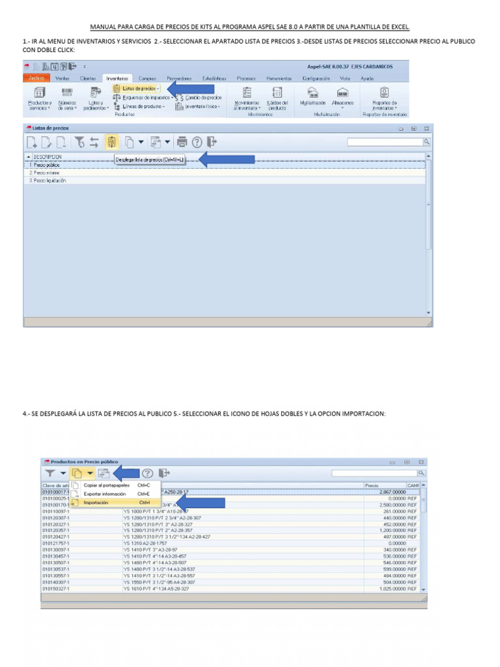Screen dimensions: 500x667
Task: Click the print icon in Listas de precios
Action: click(182, 142)
